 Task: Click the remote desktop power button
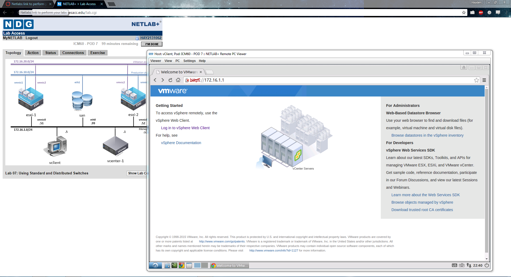coord(487,265)
